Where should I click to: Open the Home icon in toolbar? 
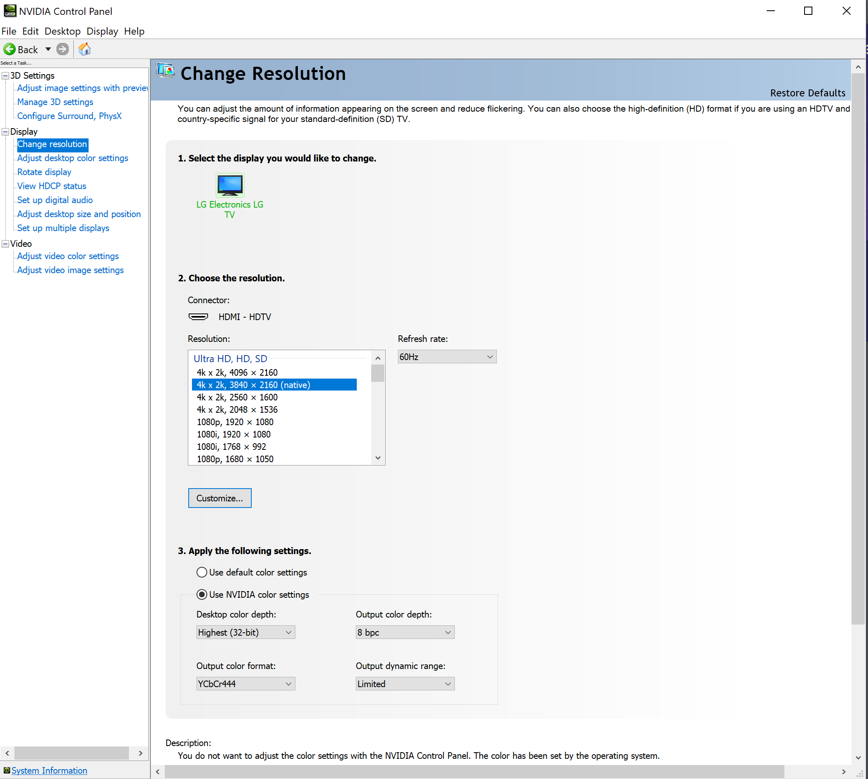pyautogui.click(x=84, y=49)
